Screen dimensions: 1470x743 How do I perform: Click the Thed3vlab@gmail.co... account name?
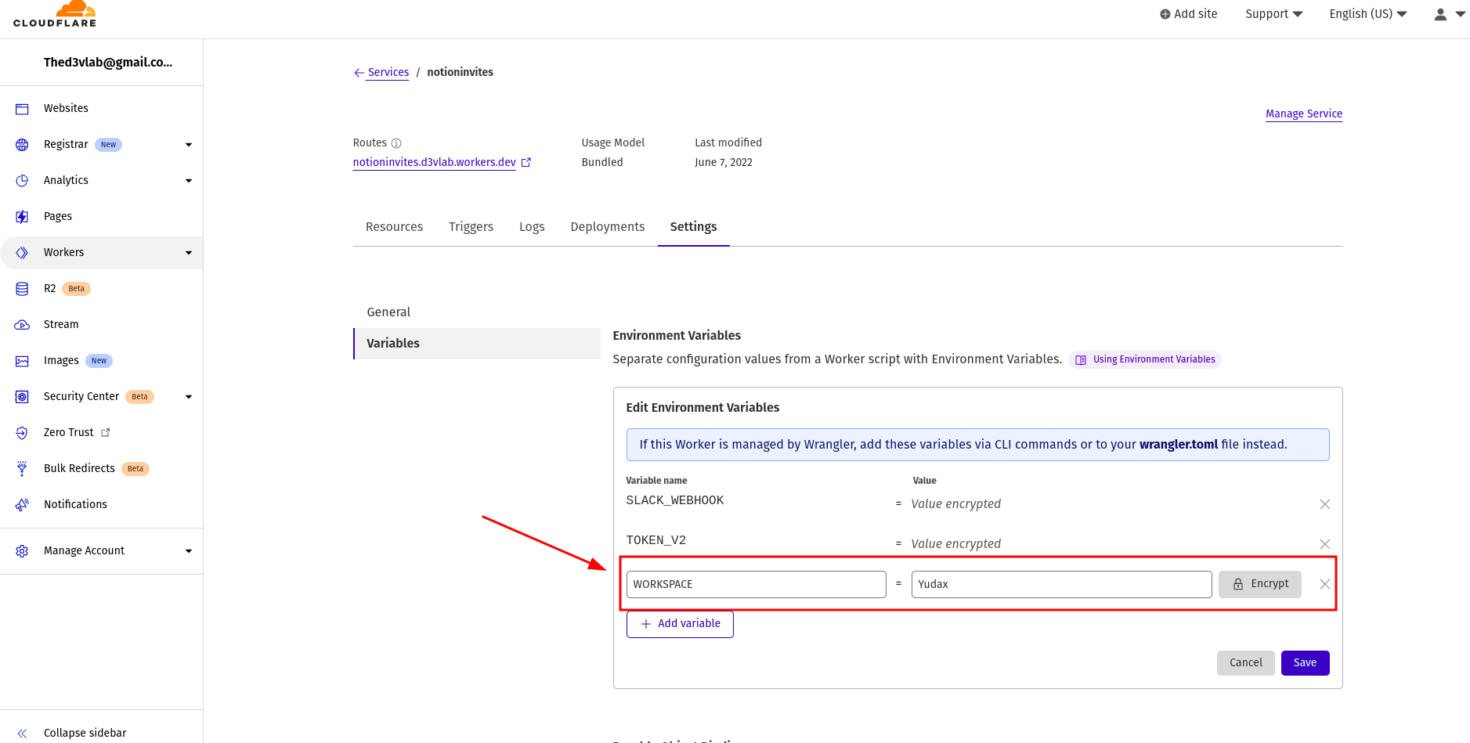[x=108, y=63]
